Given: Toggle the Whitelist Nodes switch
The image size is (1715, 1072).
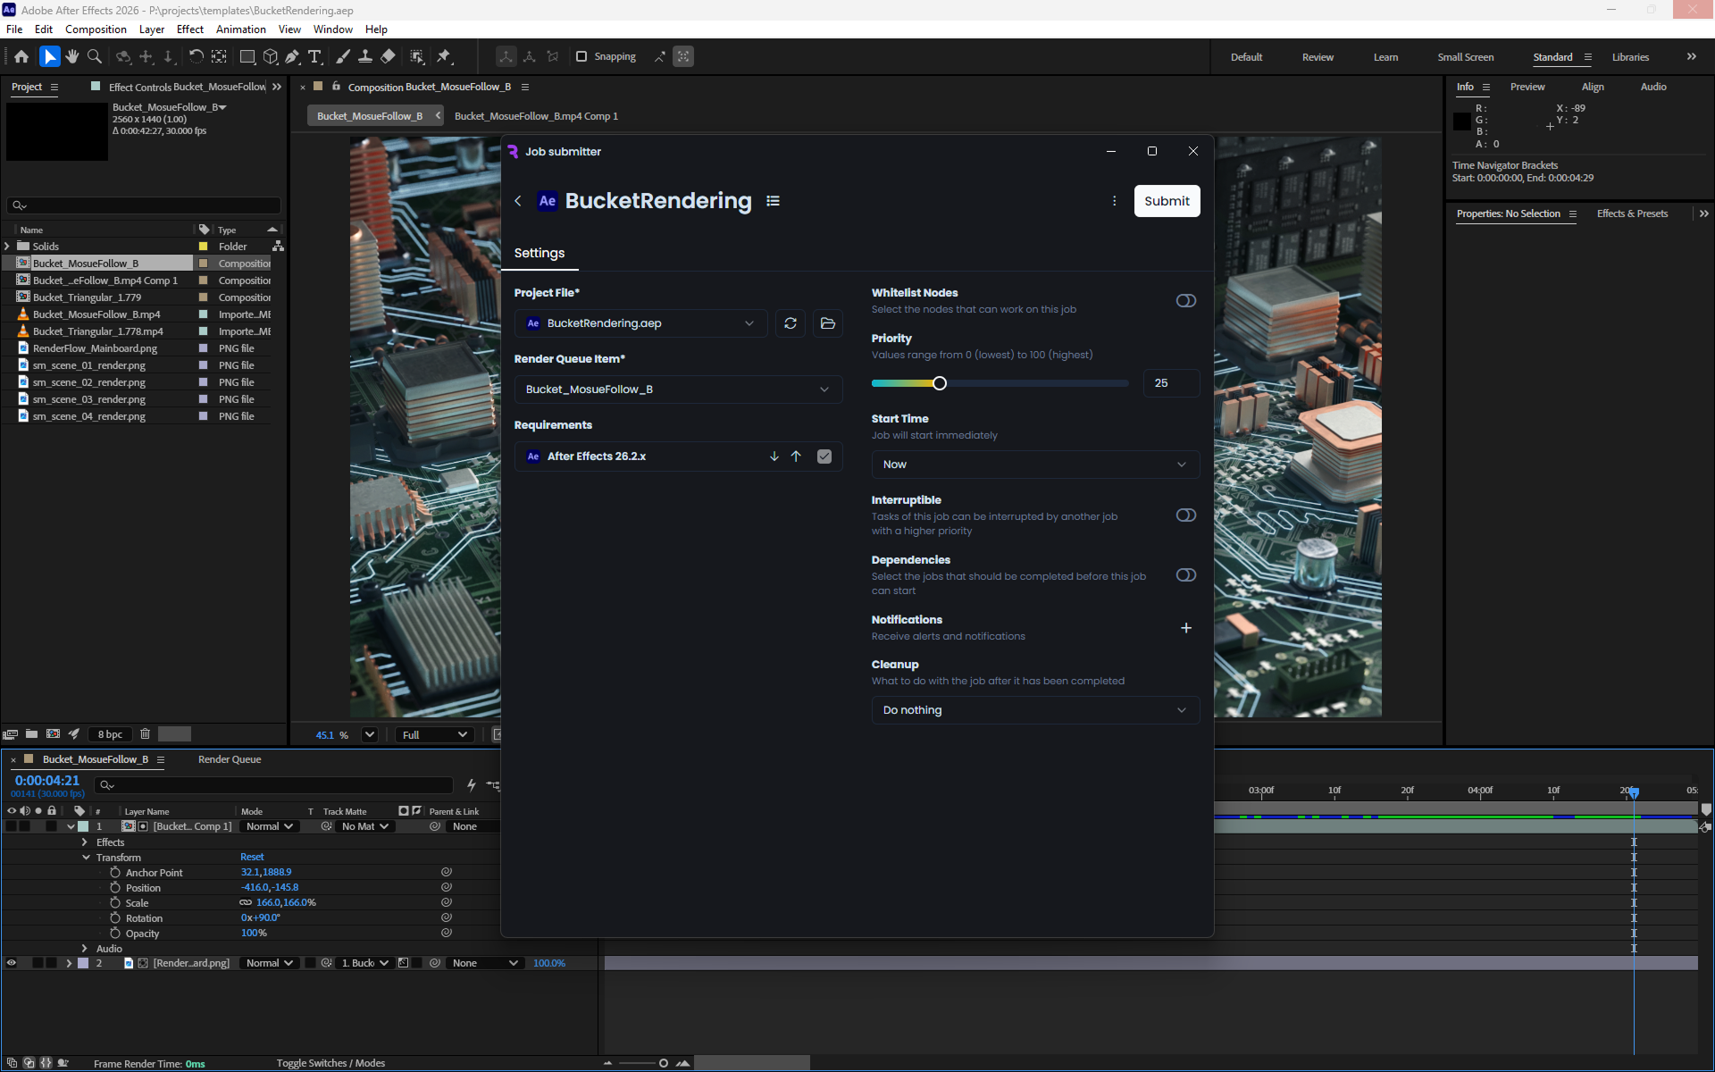Looking at the screenshot, I should (x=1186, y=301).
